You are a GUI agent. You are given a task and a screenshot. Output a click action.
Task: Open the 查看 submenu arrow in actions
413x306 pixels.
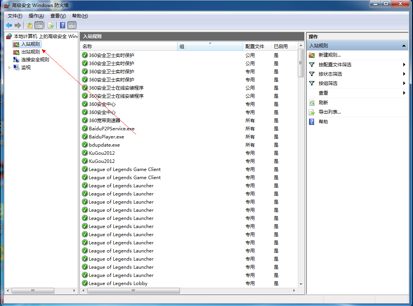click(x=404, y=93)
